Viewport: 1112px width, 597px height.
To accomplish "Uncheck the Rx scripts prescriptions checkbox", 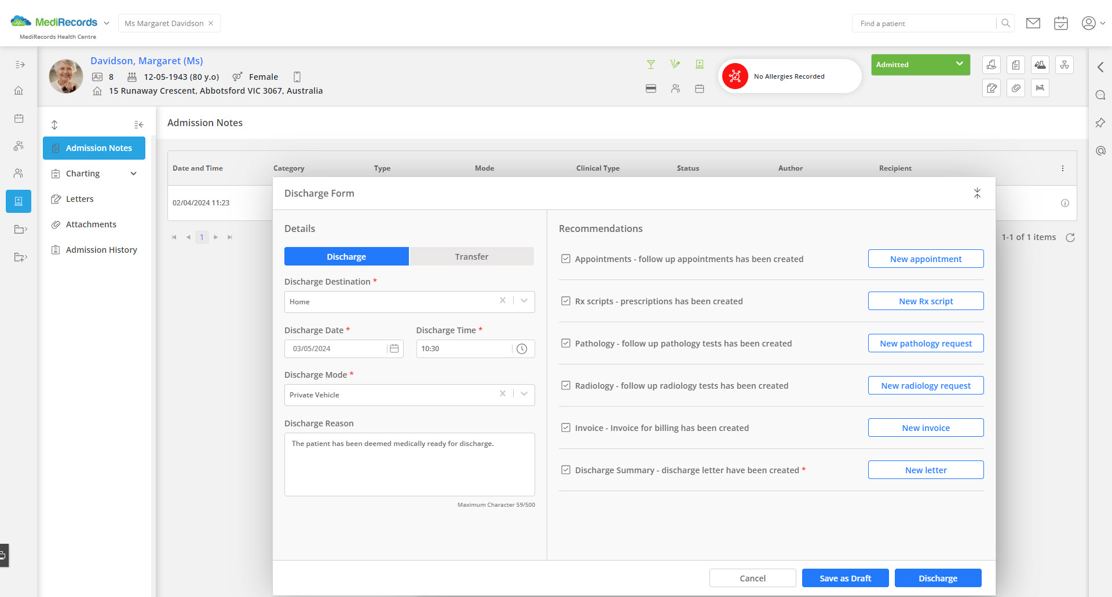I will point(566,301).
